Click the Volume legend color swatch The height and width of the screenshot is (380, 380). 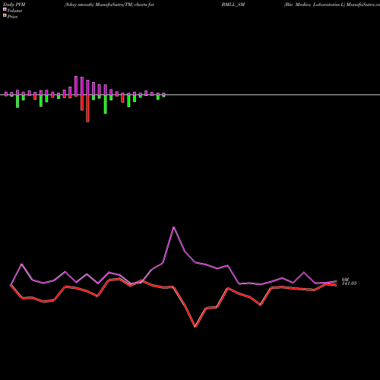[x=5, y=9]
